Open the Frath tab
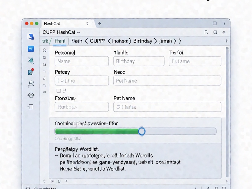Image resolution: width=252 pixels, height=189 pixels. (77, 41)
